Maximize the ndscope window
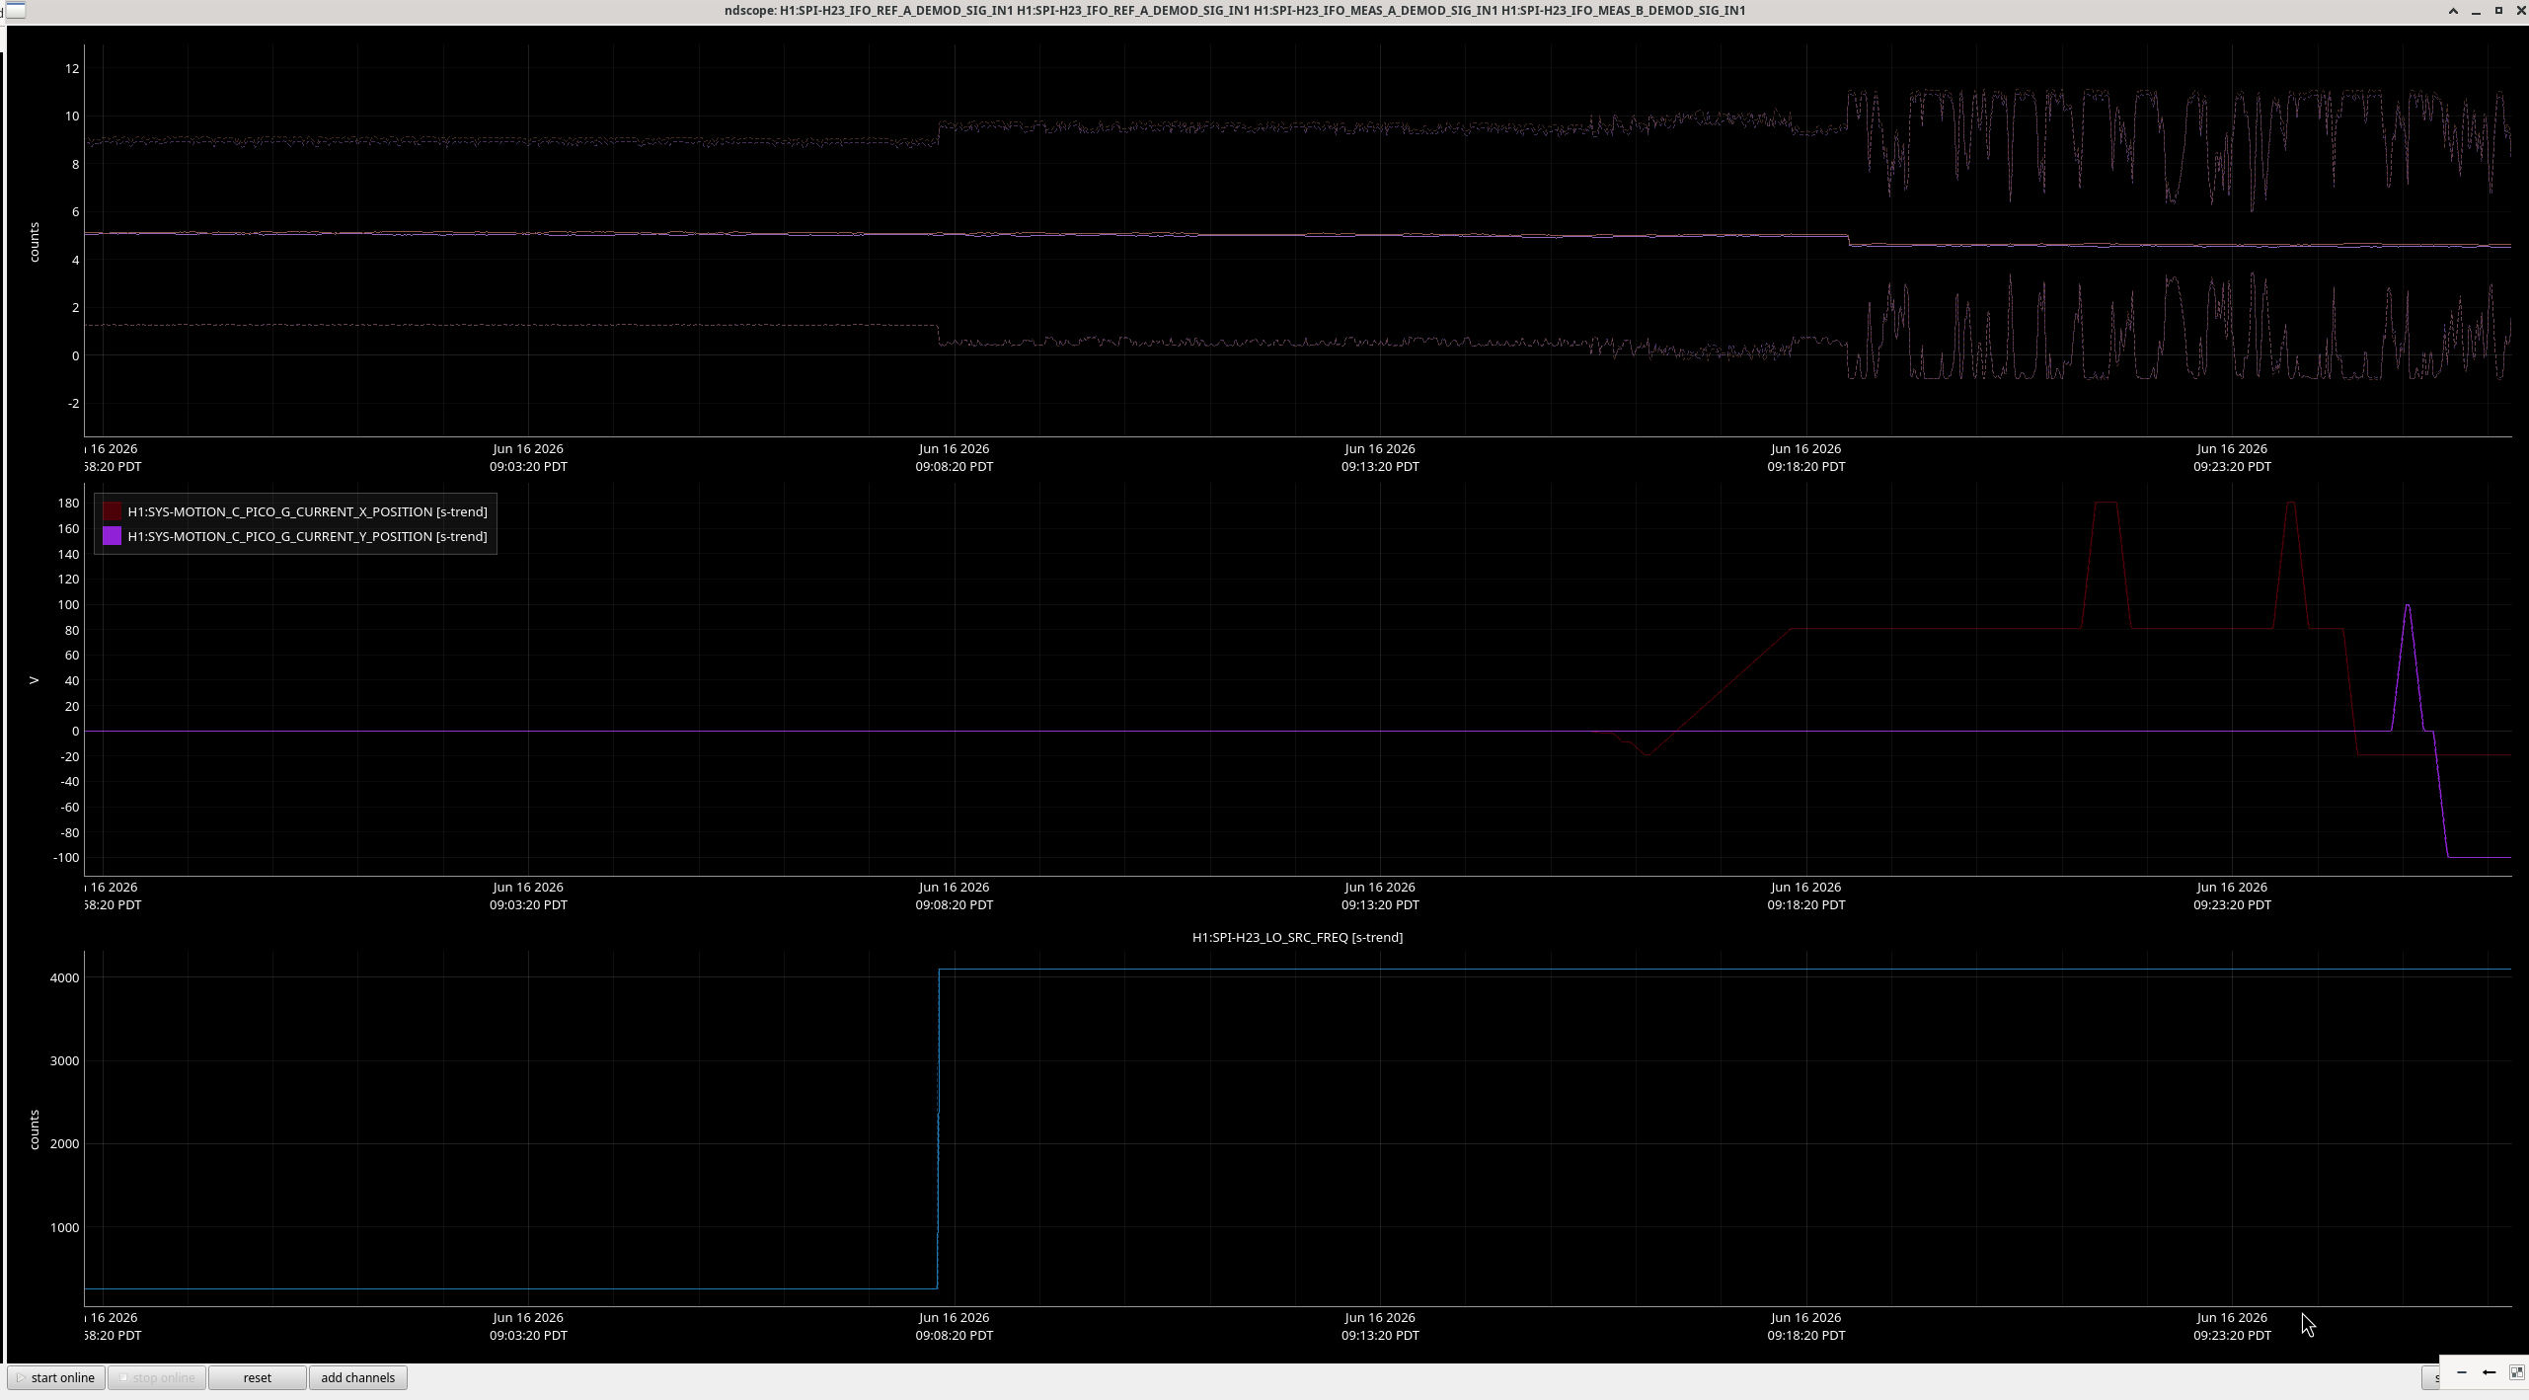This screenshot has width=2529, height=1400. coord(2498,11)
